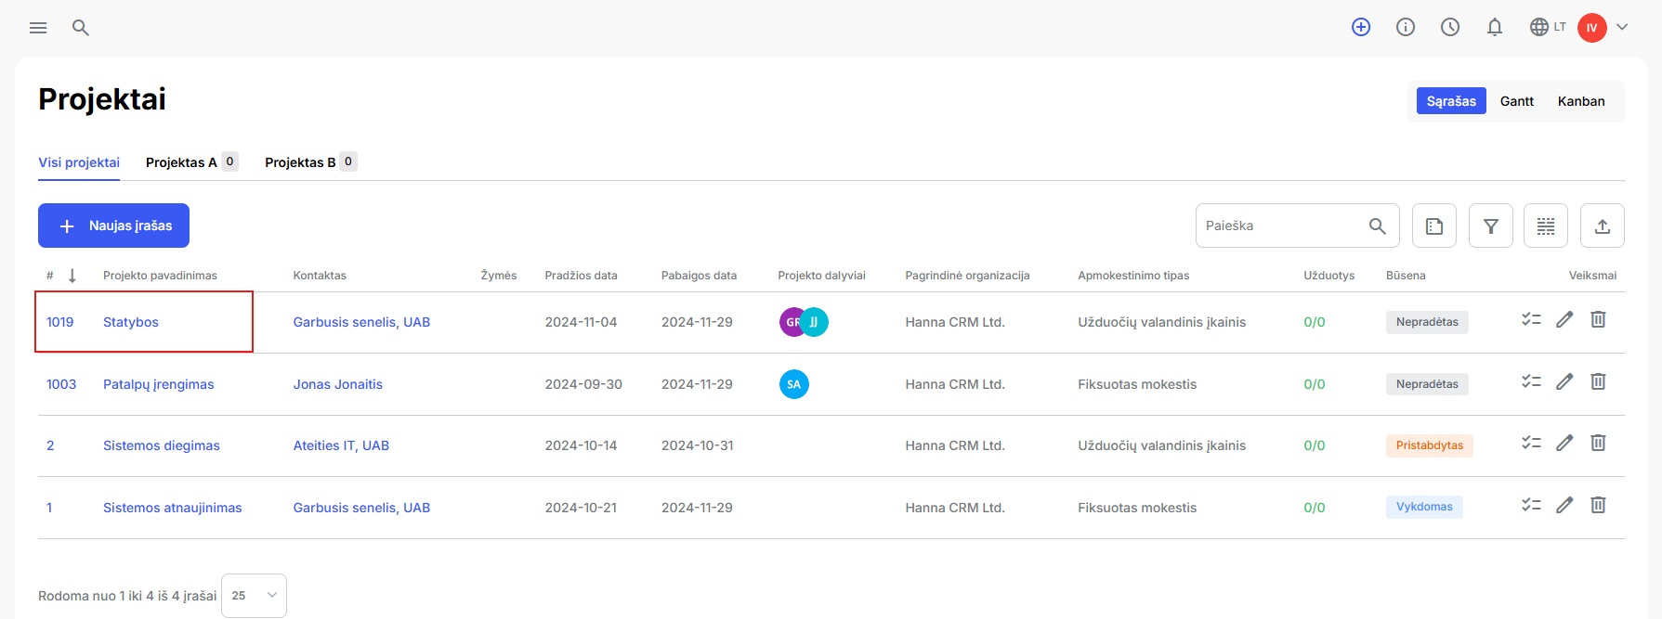The image size is (1662, 619).
Task: Click the top bar search magnifier
Action: coord(81,28)
